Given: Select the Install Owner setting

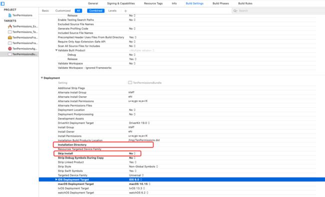Looking at the screenshot, I should pyautogui.click(x=66, y=132).
